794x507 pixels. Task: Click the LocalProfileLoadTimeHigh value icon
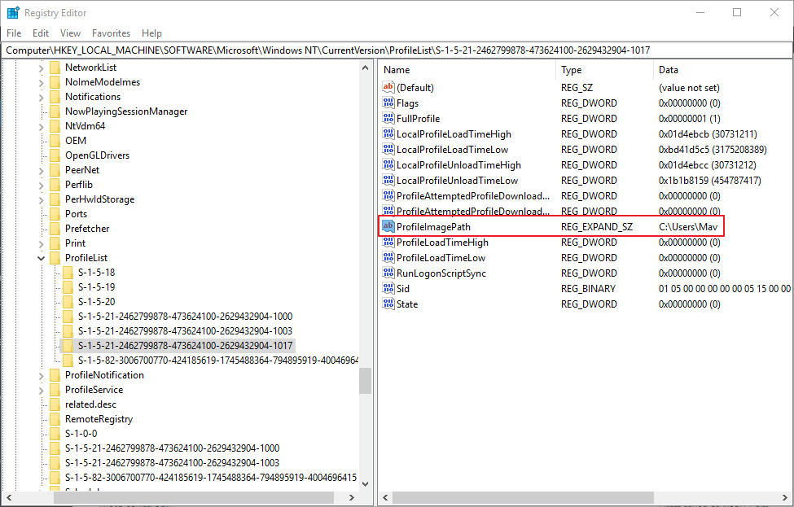coord(388,133)
